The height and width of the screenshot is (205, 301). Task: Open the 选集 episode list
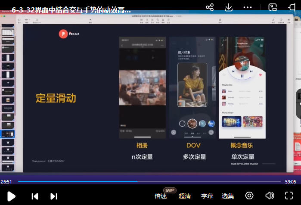[x=228, y=196]
